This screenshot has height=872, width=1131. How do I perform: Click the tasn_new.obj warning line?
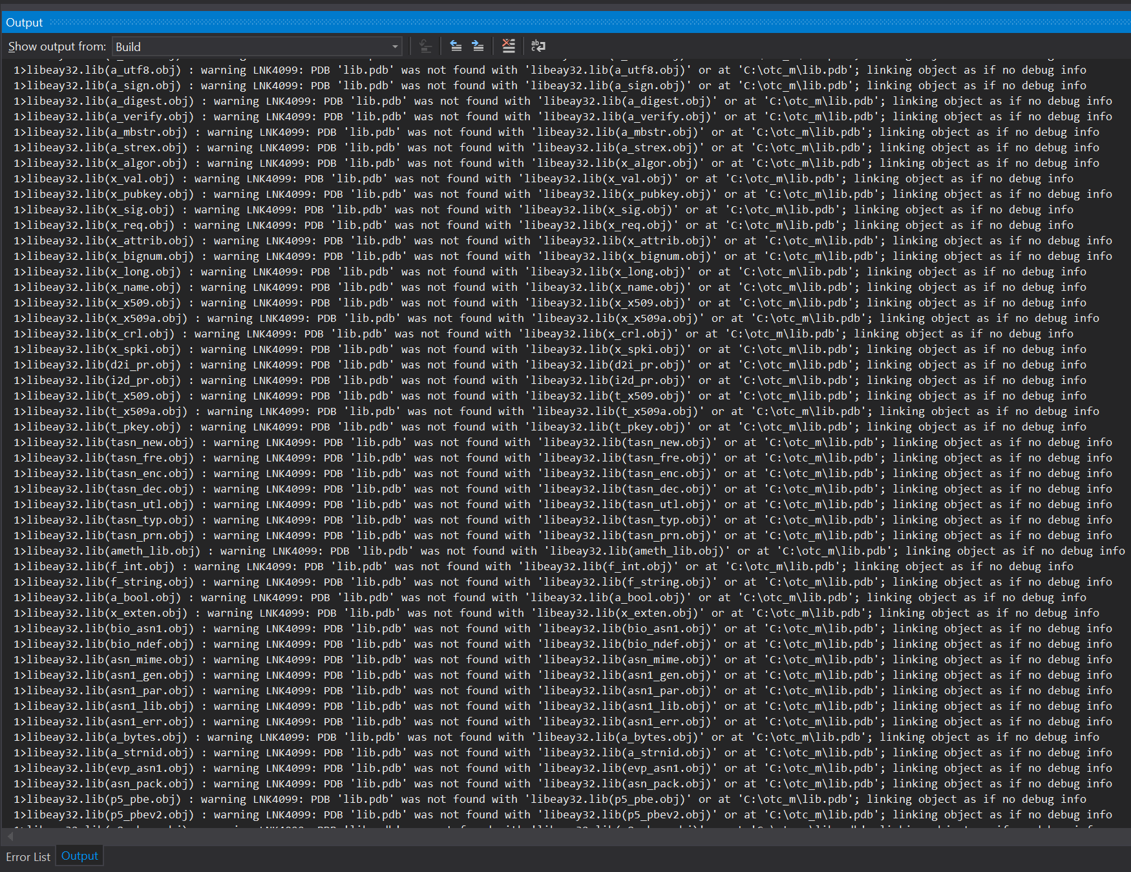pos(563,442)
